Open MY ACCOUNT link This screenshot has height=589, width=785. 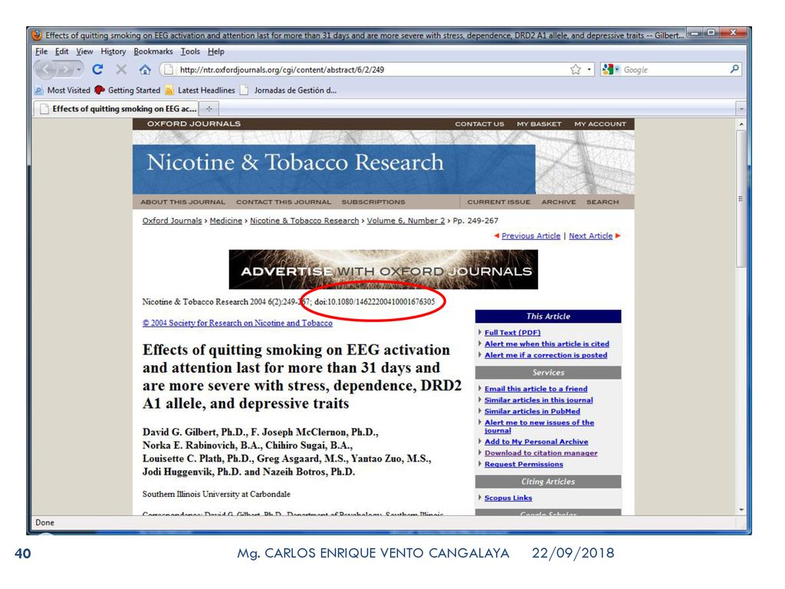click(x=599, y=123)
